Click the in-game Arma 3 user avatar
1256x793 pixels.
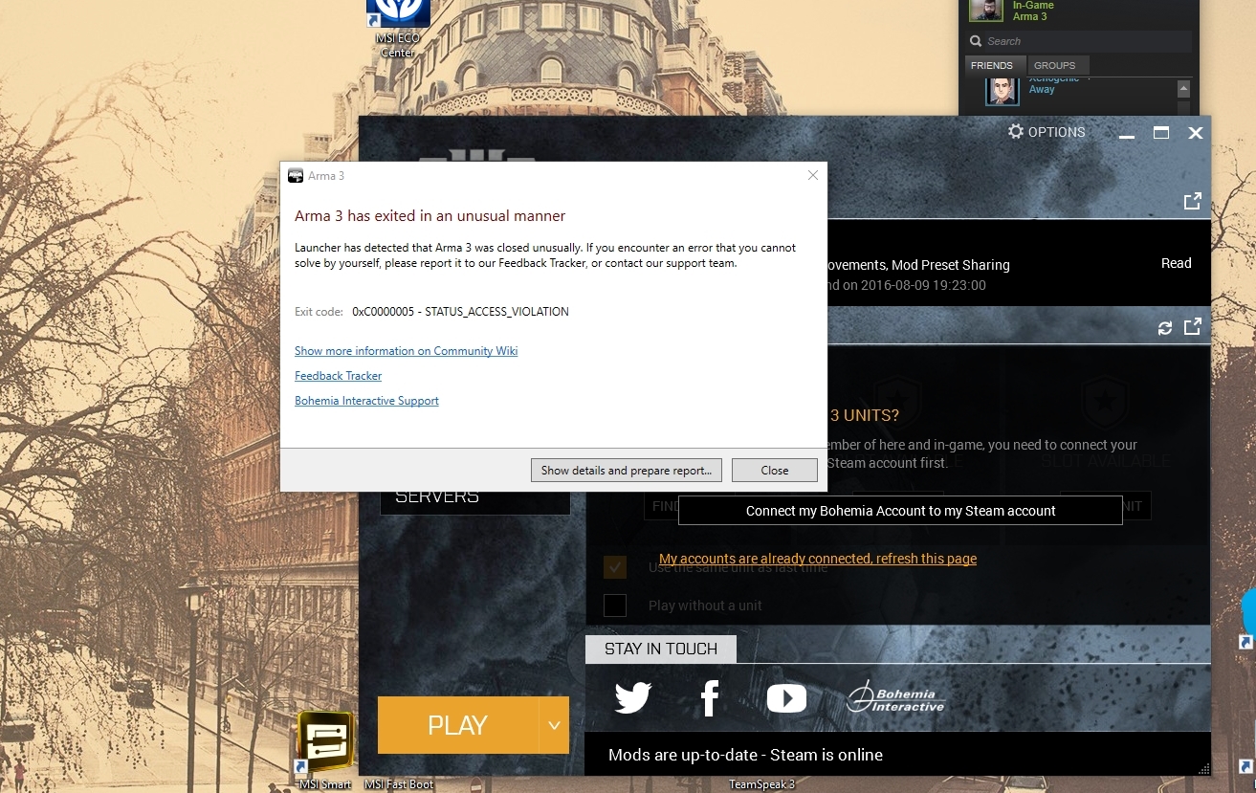985,11
